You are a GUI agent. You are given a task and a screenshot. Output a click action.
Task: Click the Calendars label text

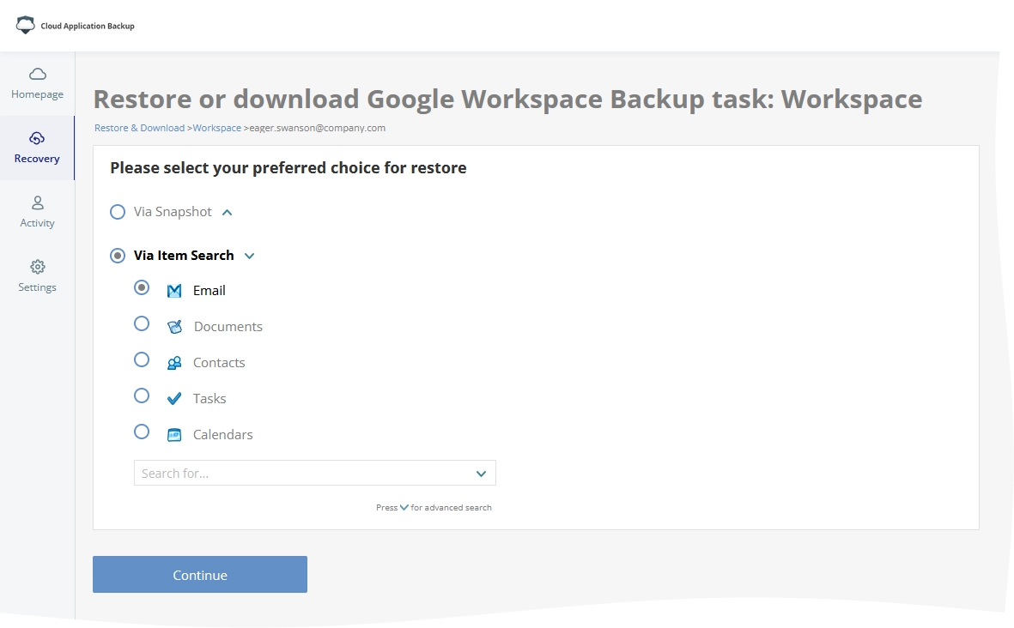[223, 435]
